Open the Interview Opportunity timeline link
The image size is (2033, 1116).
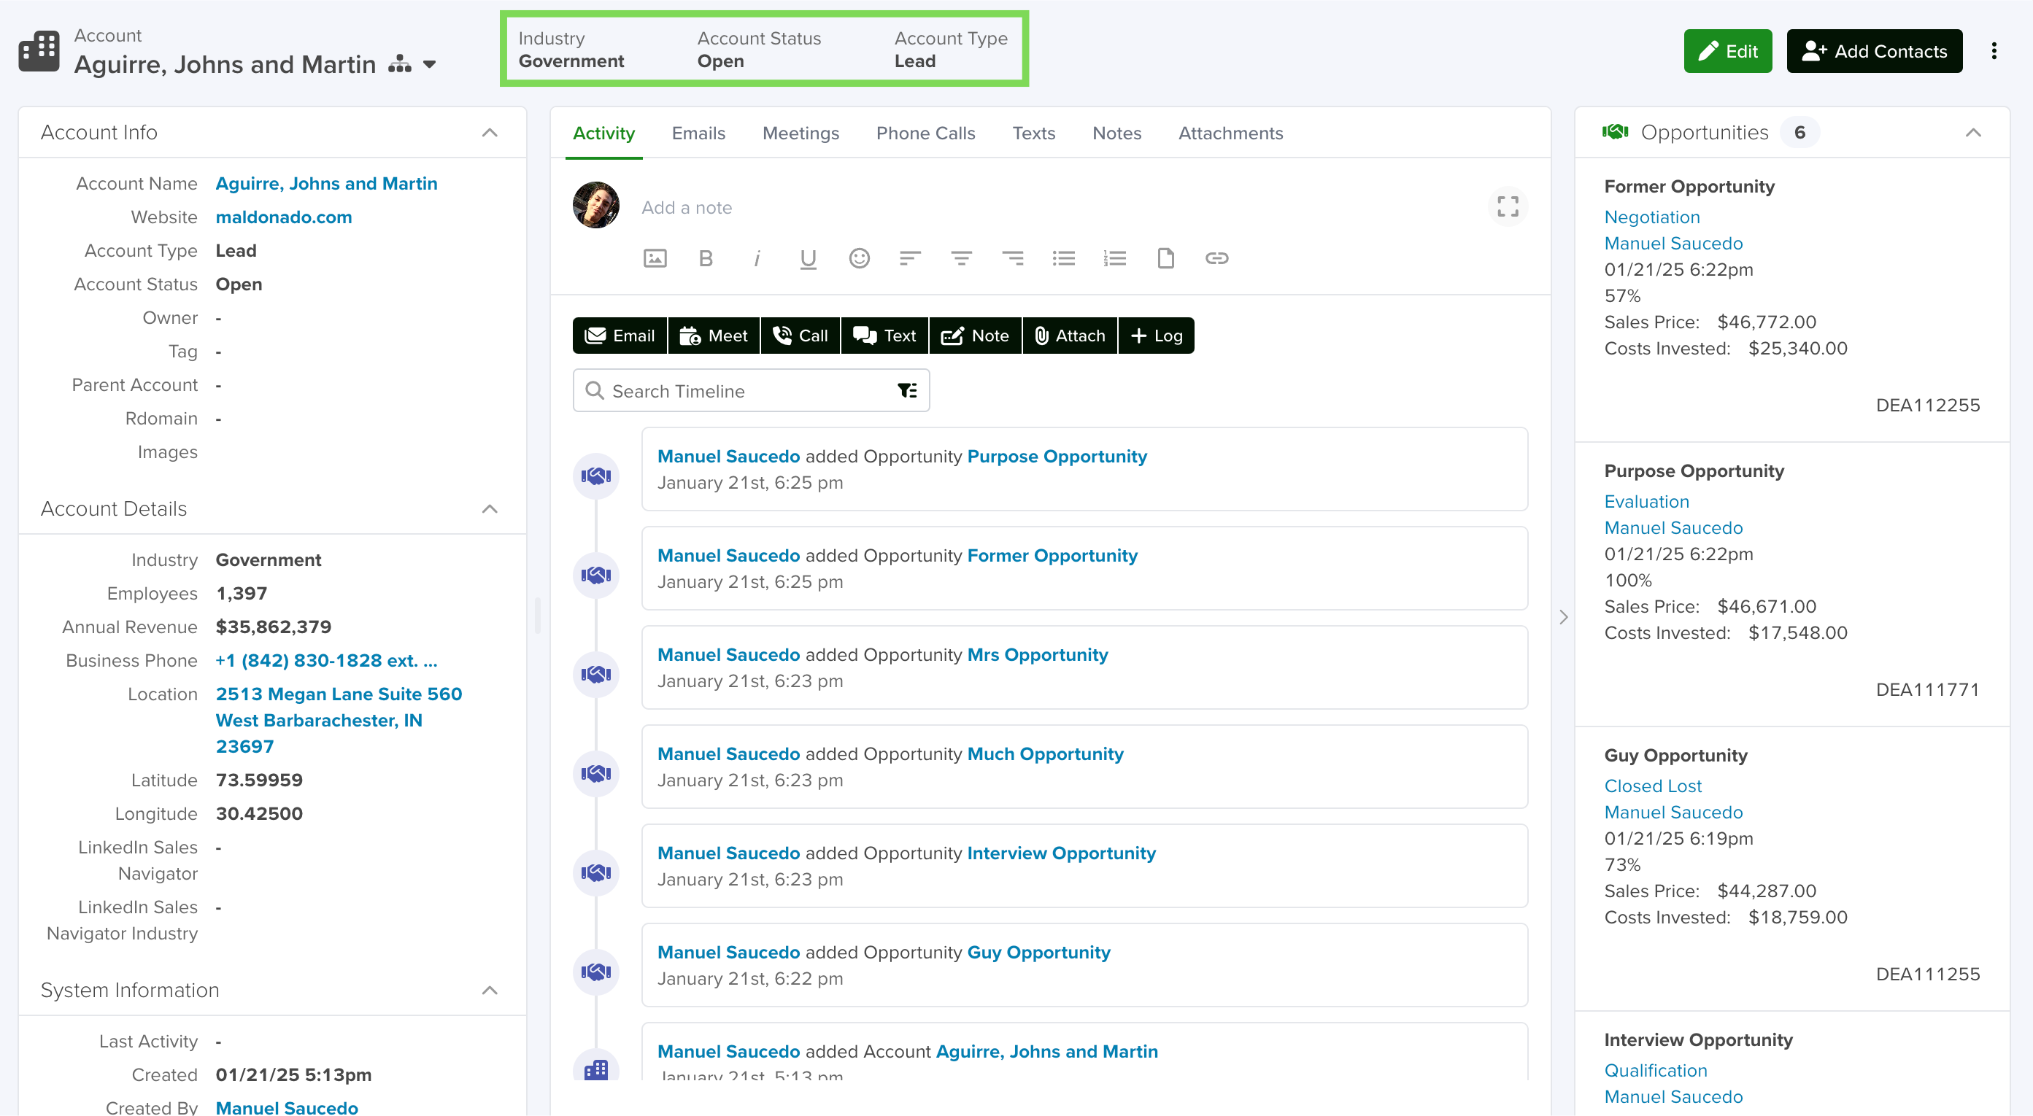tap(1061, 853)
